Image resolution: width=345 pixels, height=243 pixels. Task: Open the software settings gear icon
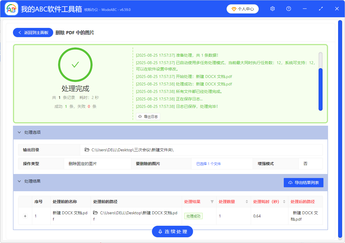tap(272, 9)
